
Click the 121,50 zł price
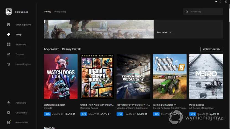142,114
